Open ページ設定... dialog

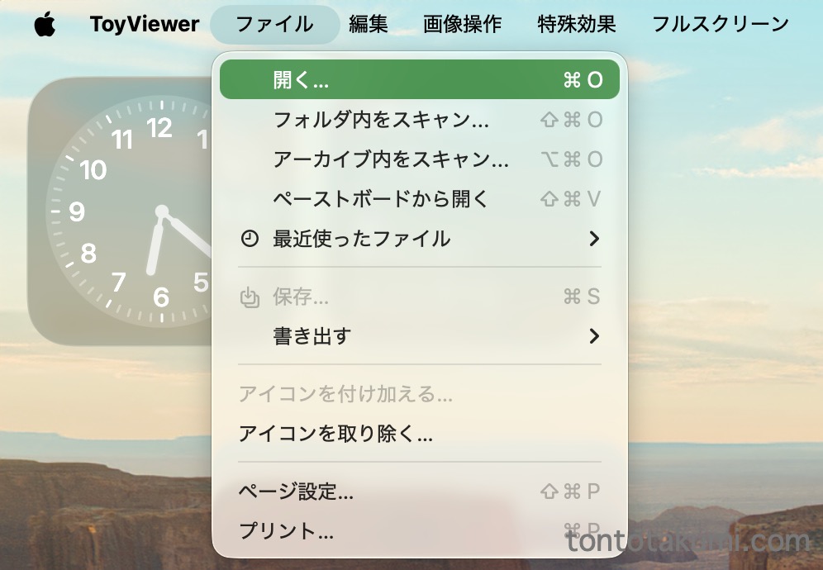click(x=296, y=492)
